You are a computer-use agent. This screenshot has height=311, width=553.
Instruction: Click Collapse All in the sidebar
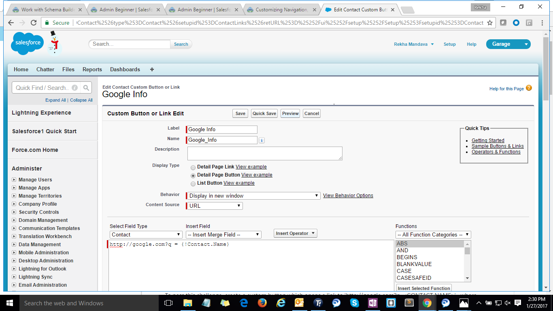click(x=81, y=100)
